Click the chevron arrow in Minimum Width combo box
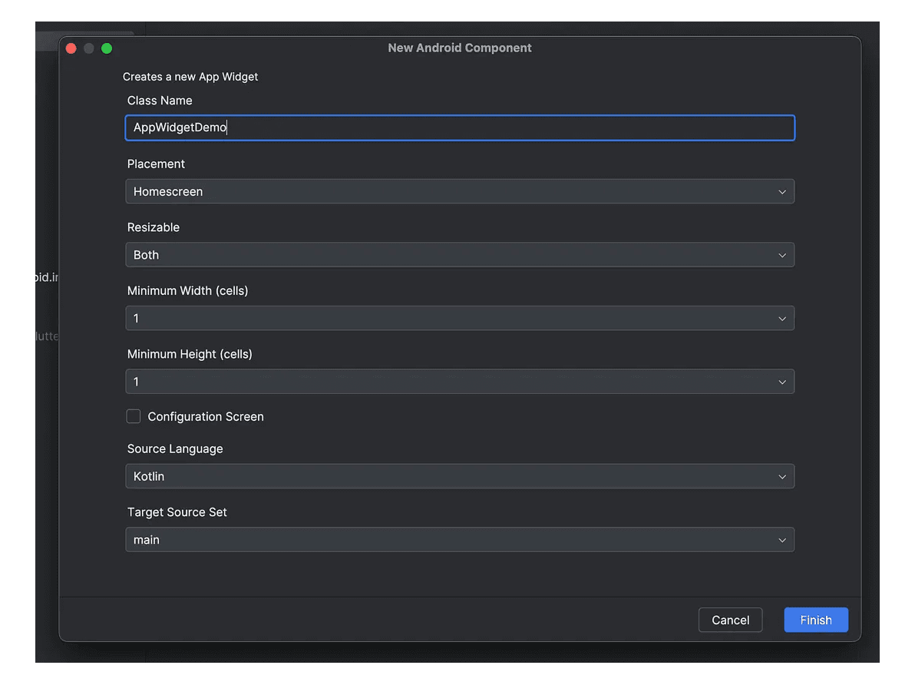The height and width of the screenshot is (685, 915). [781, 319]
